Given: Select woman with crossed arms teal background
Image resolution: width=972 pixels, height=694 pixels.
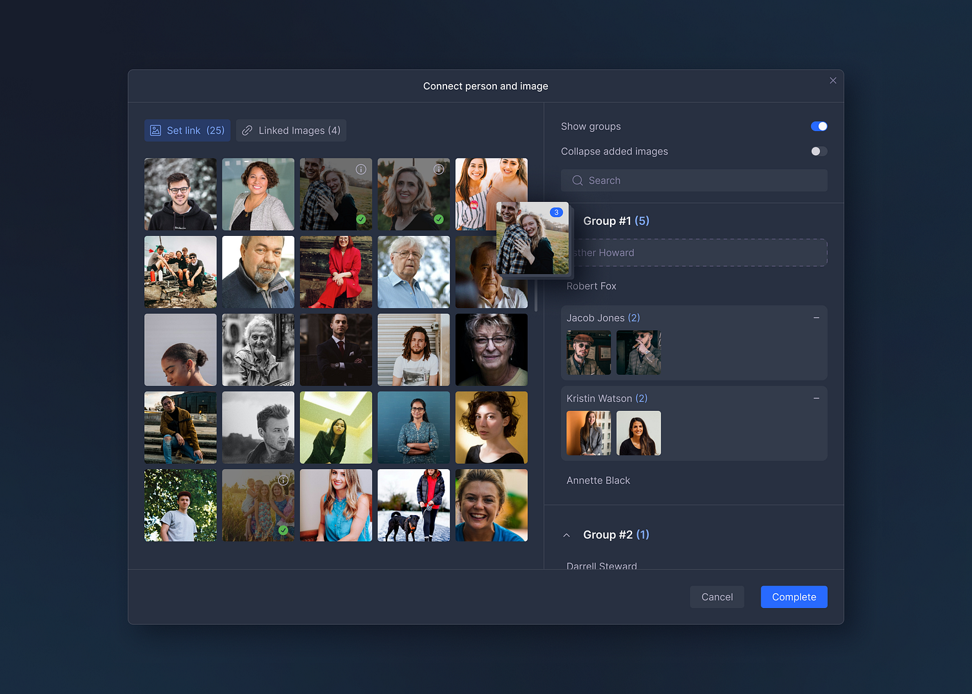Looking at the screenshot, I should coord(414,428).
